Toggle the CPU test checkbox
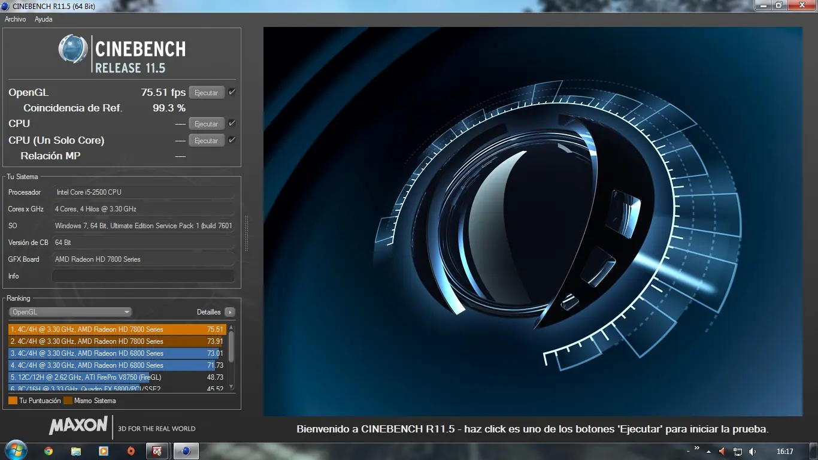 [x=232, y=123]
